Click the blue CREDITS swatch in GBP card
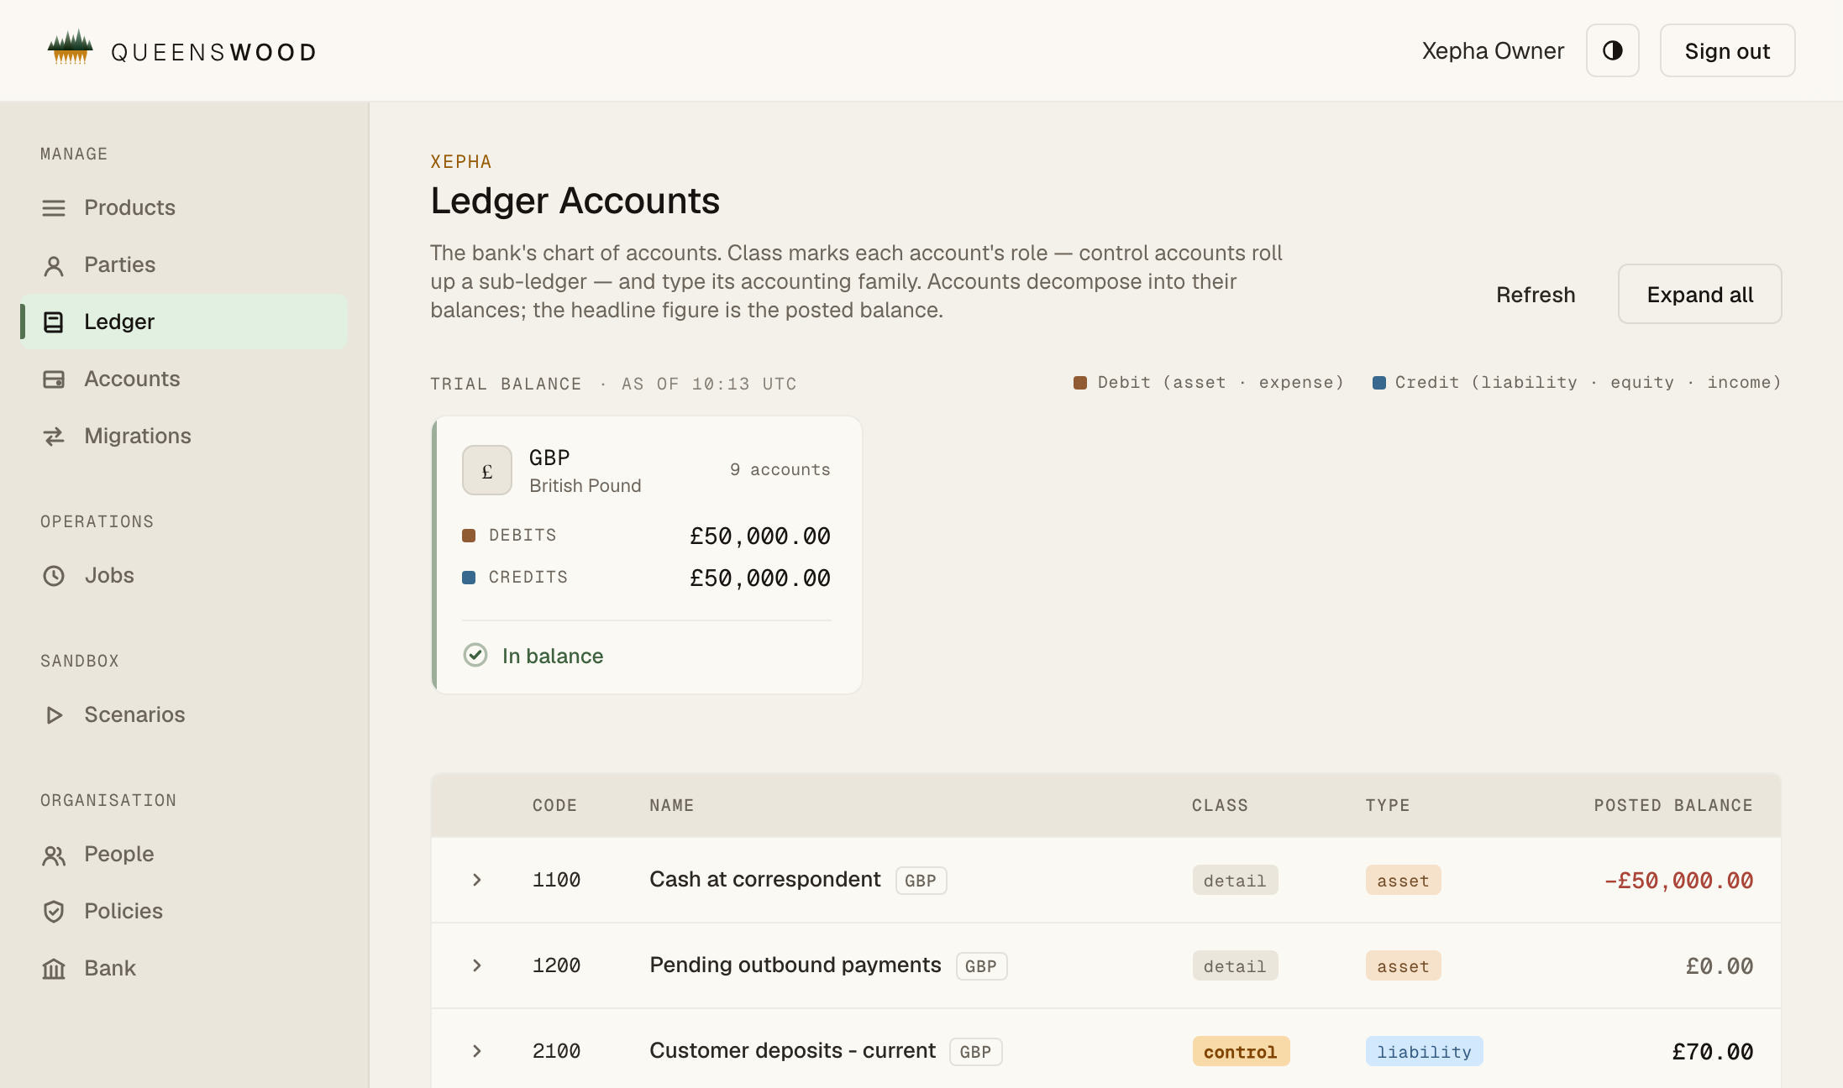The width and height of the screenshot is (1843, 1088). click(469, 578)
